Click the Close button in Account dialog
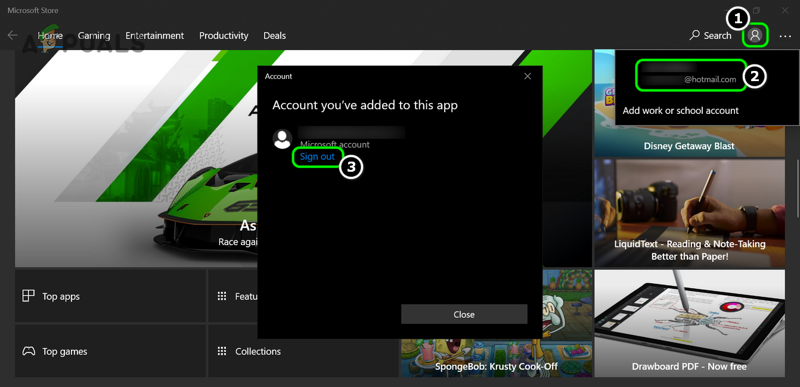Screen dimensions: 800x387 464,314
